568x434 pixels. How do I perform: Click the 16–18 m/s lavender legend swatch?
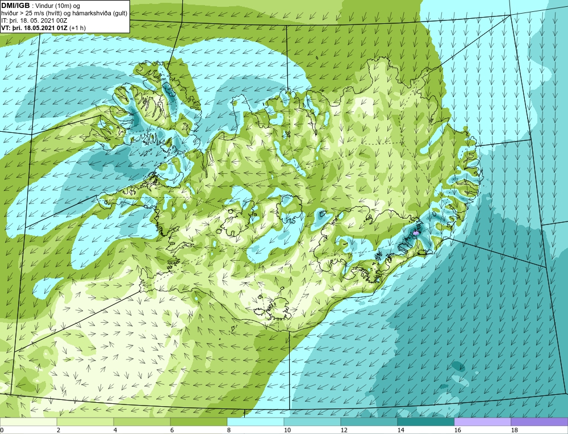pos(482,422)
